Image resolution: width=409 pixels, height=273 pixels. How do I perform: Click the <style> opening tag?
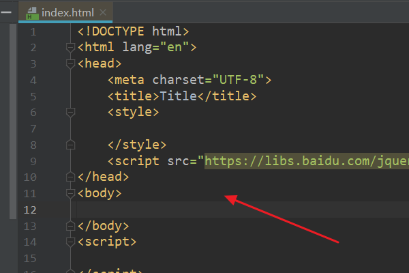coord(134,112)
